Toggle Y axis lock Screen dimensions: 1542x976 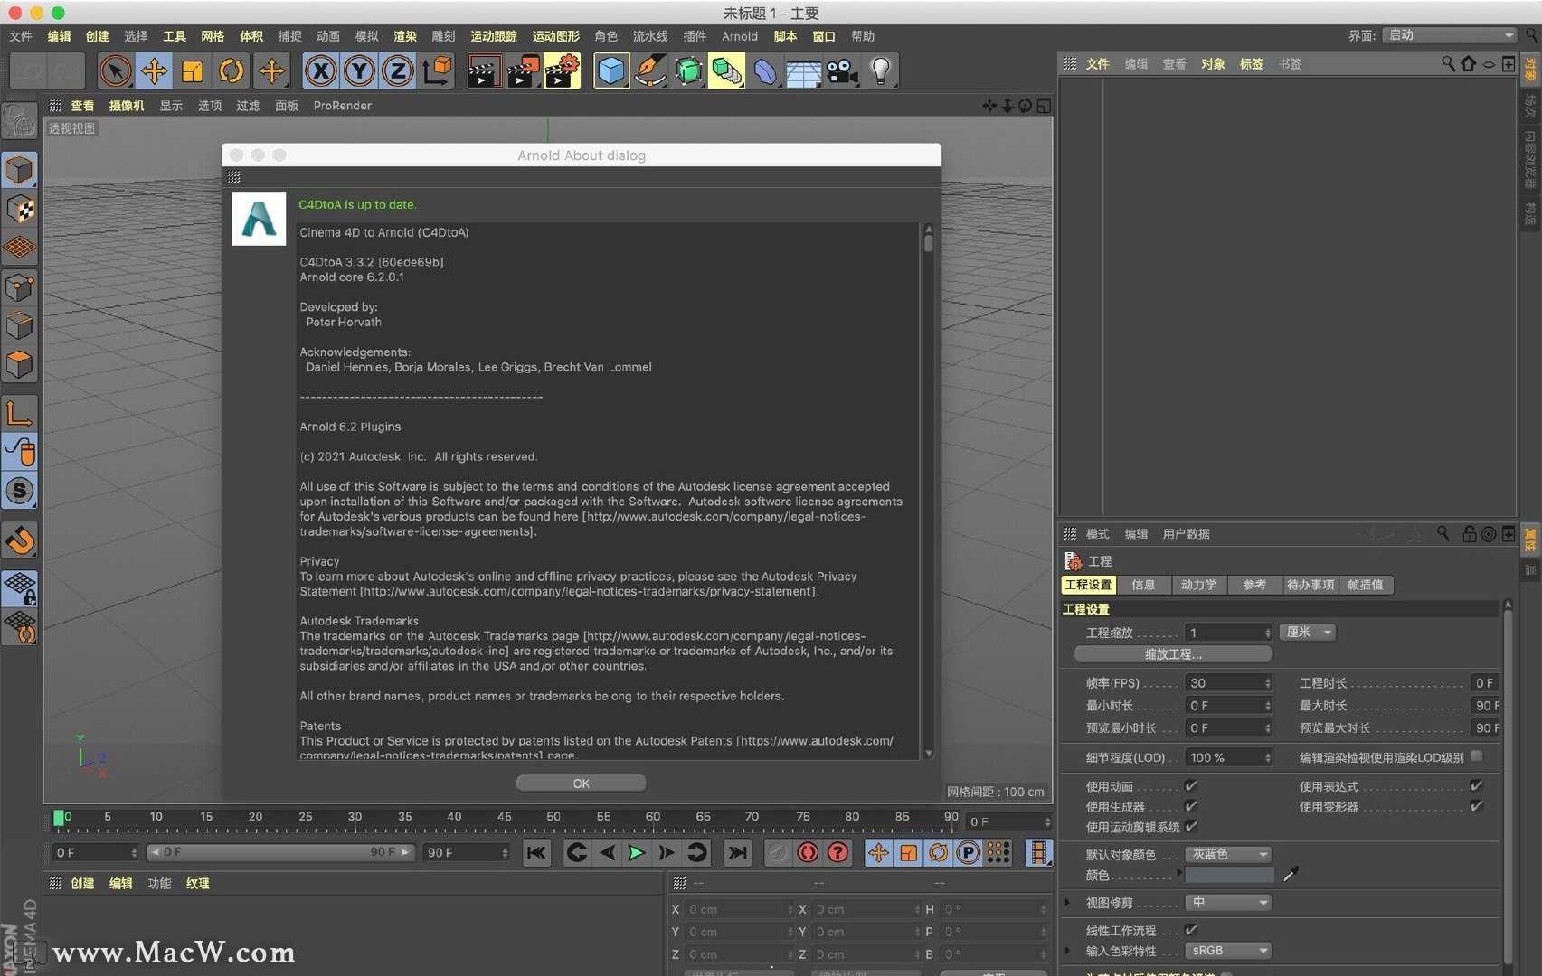pos(359,70)
